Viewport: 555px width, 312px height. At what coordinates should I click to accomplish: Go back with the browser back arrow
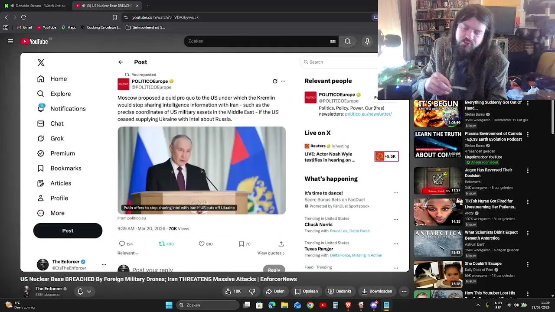pyautogui.click(x=6, y=17)
